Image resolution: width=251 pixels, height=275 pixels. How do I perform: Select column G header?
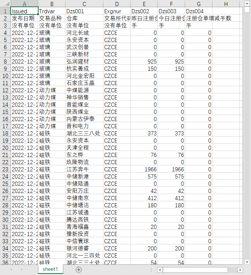point(198,4)
